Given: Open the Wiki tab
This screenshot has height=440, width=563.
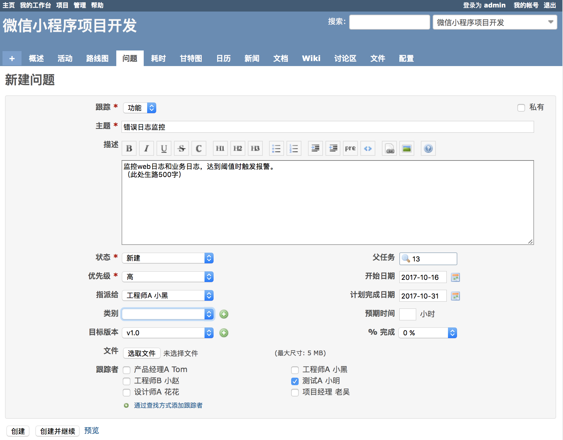Looking at the screenshot, I should click(x=311, y=59).
